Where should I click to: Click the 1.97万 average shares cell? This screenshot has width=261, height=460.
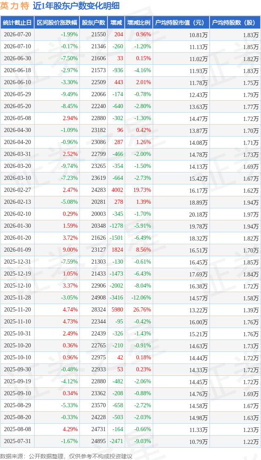(235, 214)
